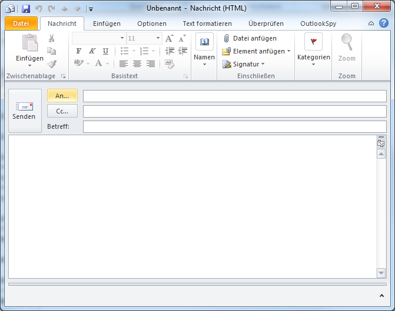Viewport: 395px width, 311px height.
Task: Toggle bold (F) formatting
Action: click(79, 51)
